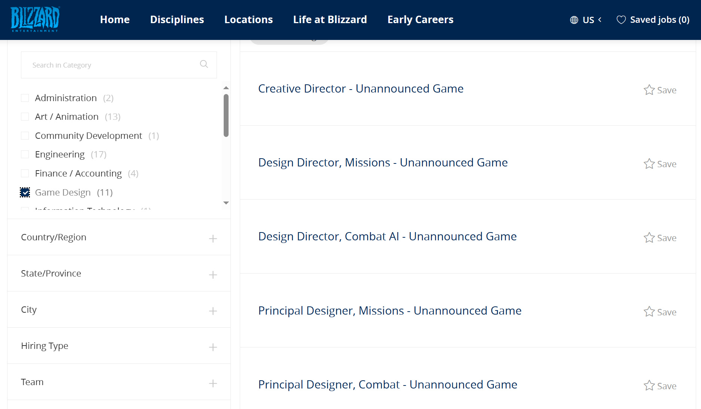Go to the Home menu item
This screenshot has width=701, height=409.
[115, 19]
